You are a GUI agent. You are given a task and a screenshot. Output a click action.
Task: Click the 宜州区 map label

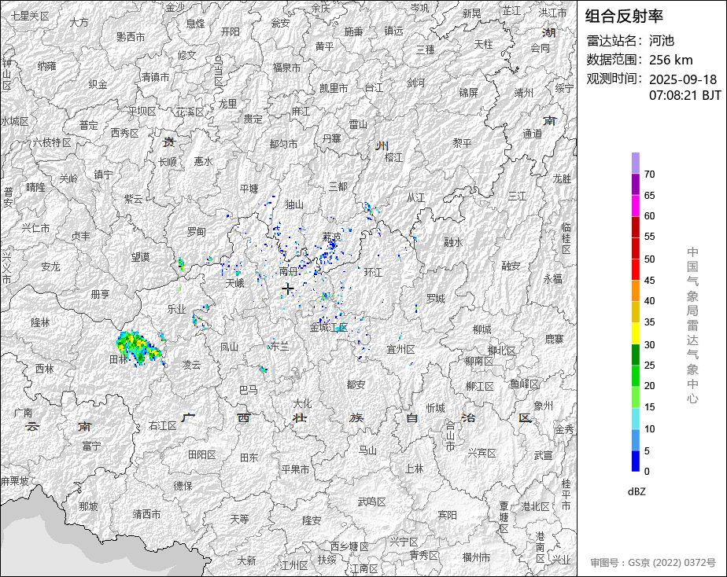tap(400, 350)
